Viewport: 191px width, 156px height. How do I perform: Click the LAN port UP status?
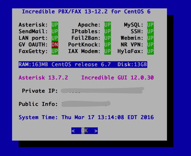[x=55, y=38]
